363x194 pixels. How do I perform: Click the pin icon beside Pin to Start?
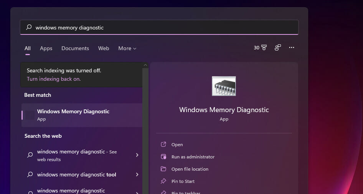pyautogui.click(x=163, y=181)
